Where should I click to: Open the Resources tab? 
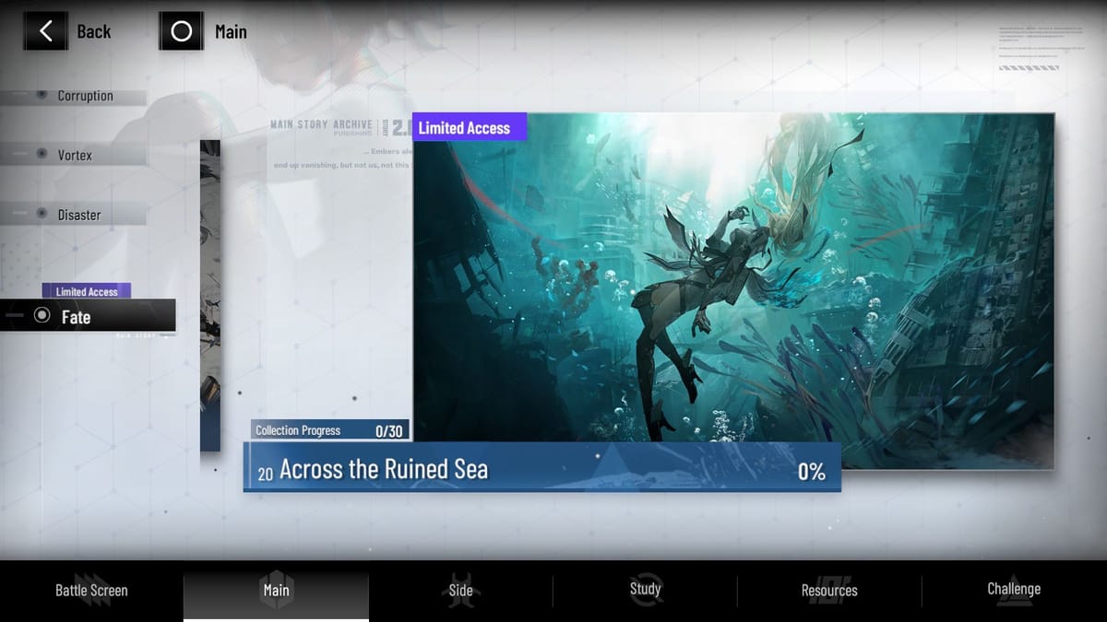pos(829,590)
